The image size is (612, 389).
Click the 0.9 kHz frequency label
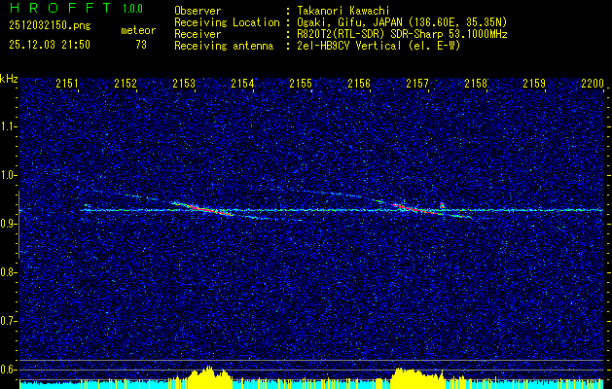[8, 224]
